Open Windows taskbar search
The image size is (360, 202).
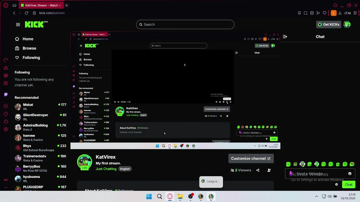[159, 197]
